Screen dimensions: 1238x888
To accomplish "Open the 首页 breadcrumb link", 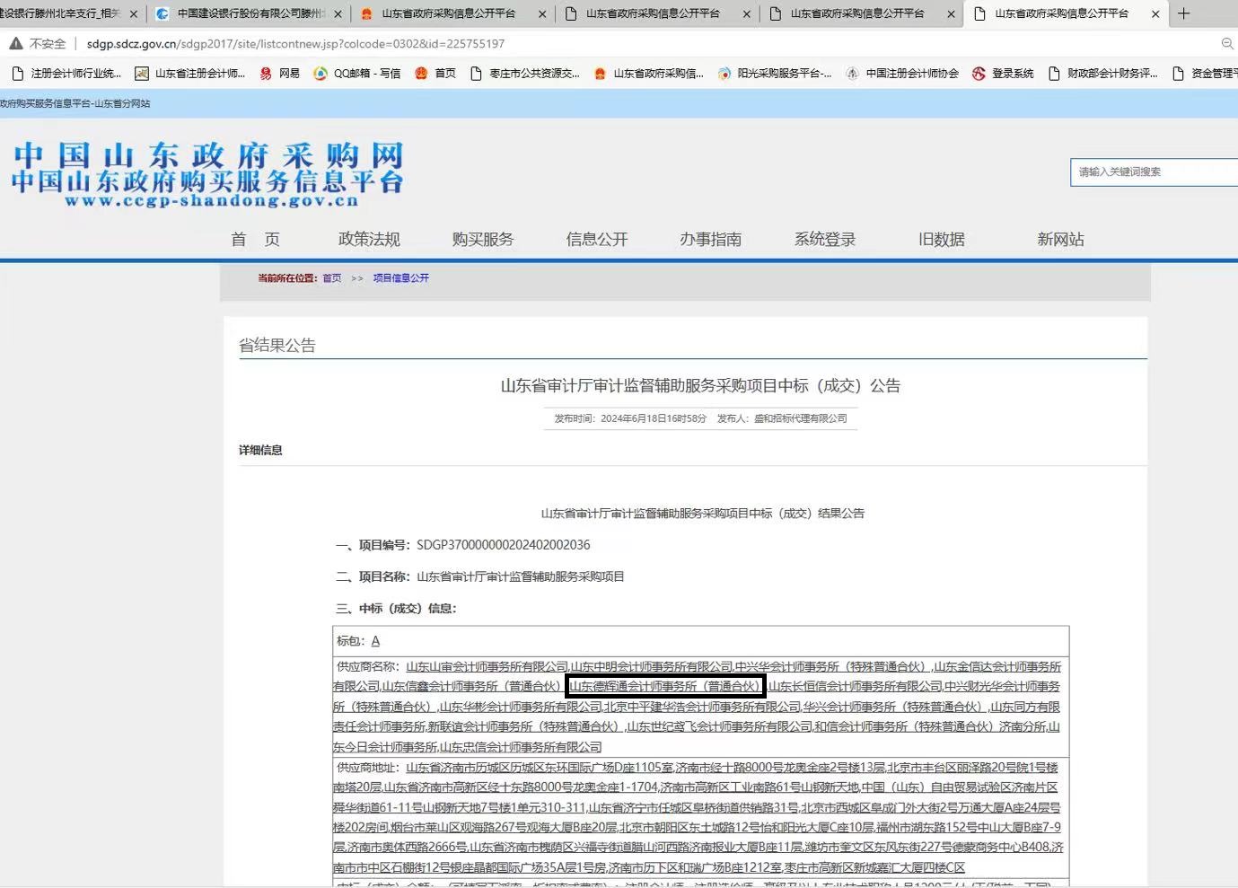I will (330, 278).
